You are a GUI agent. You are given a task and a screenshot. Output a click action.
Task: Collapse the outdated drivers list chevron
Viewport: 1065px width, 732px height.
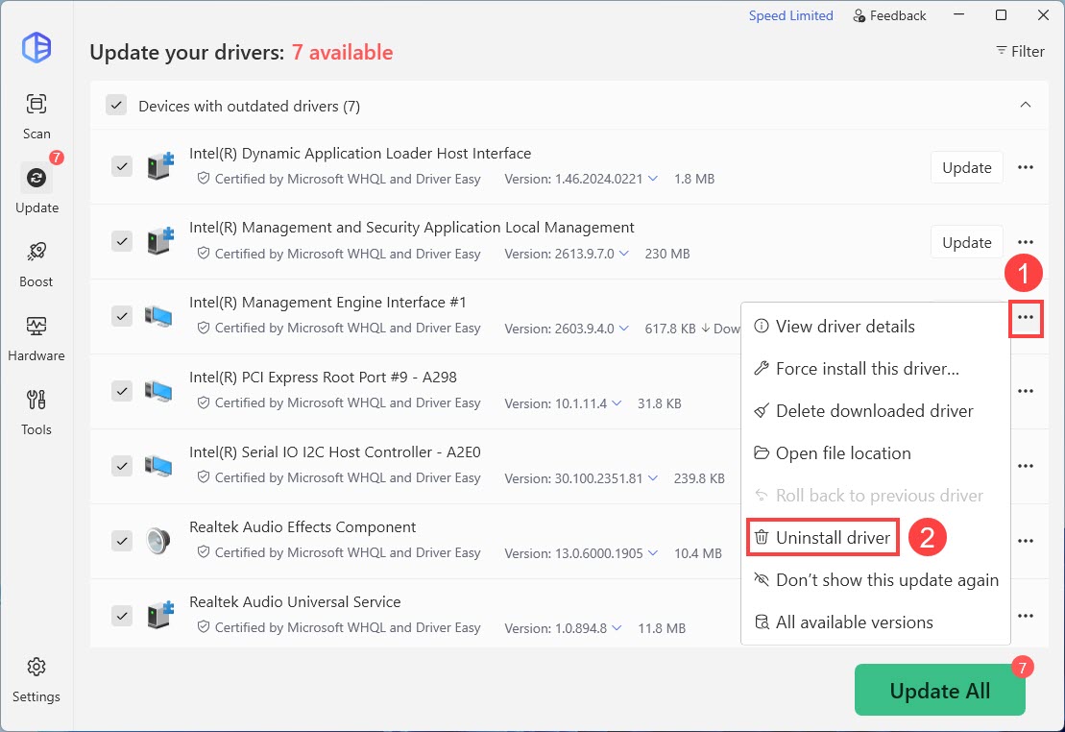coord(1025,105)
